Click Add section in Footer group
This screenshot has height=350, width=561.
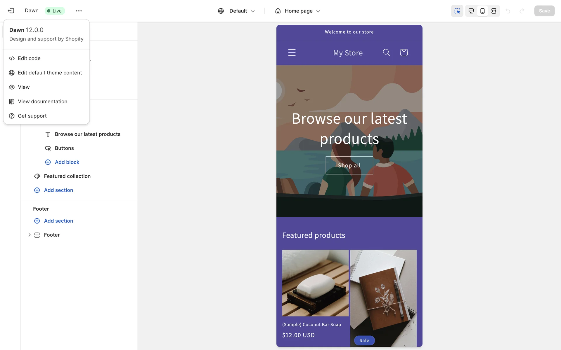(x=58, y=221)
